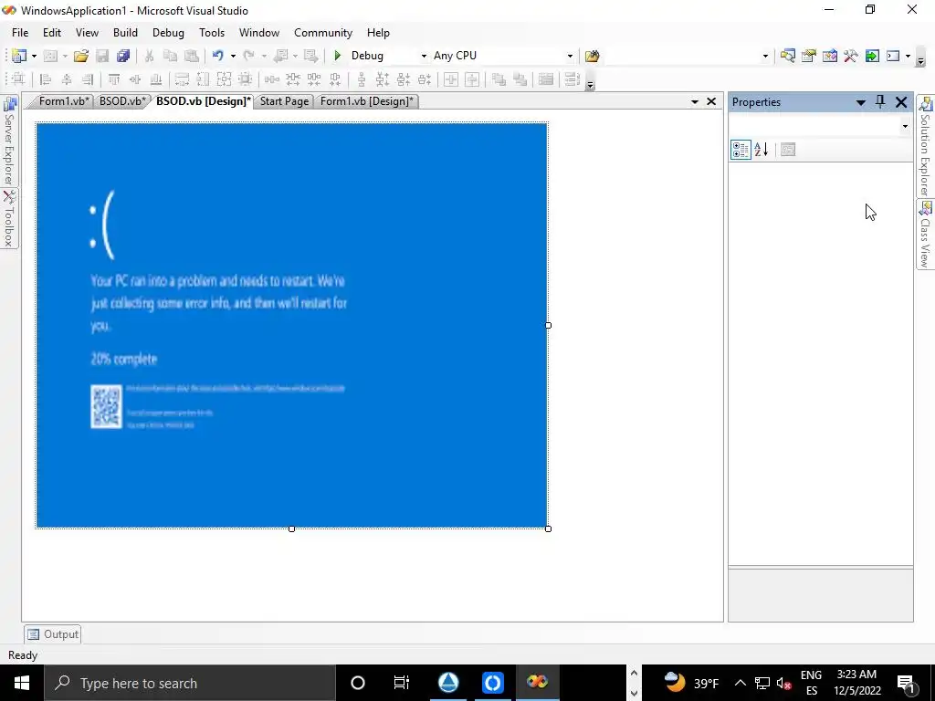Open the View menu

(87, 33)
